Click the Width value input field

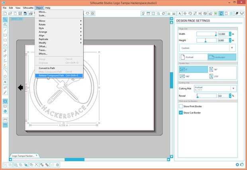pyautogui.click(x=223, y=34)
